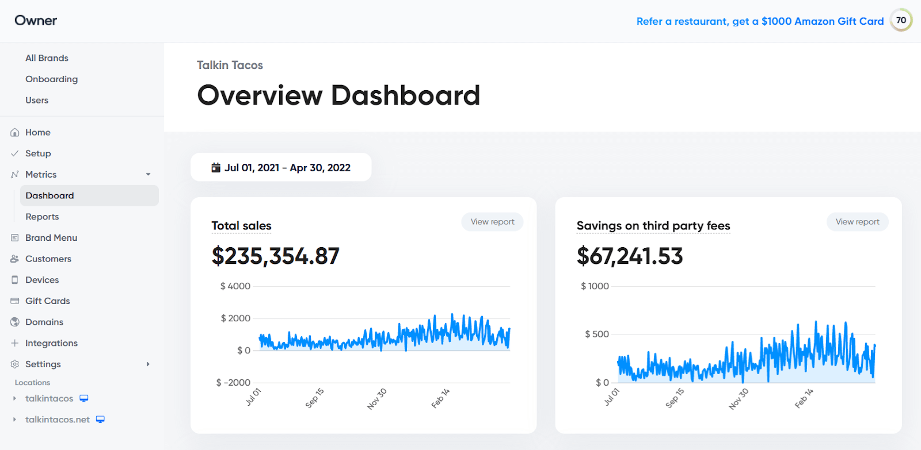Expand the Settings submenu arrow
The width and height of the screenshot is (921, 450).
tap(148, 364)
